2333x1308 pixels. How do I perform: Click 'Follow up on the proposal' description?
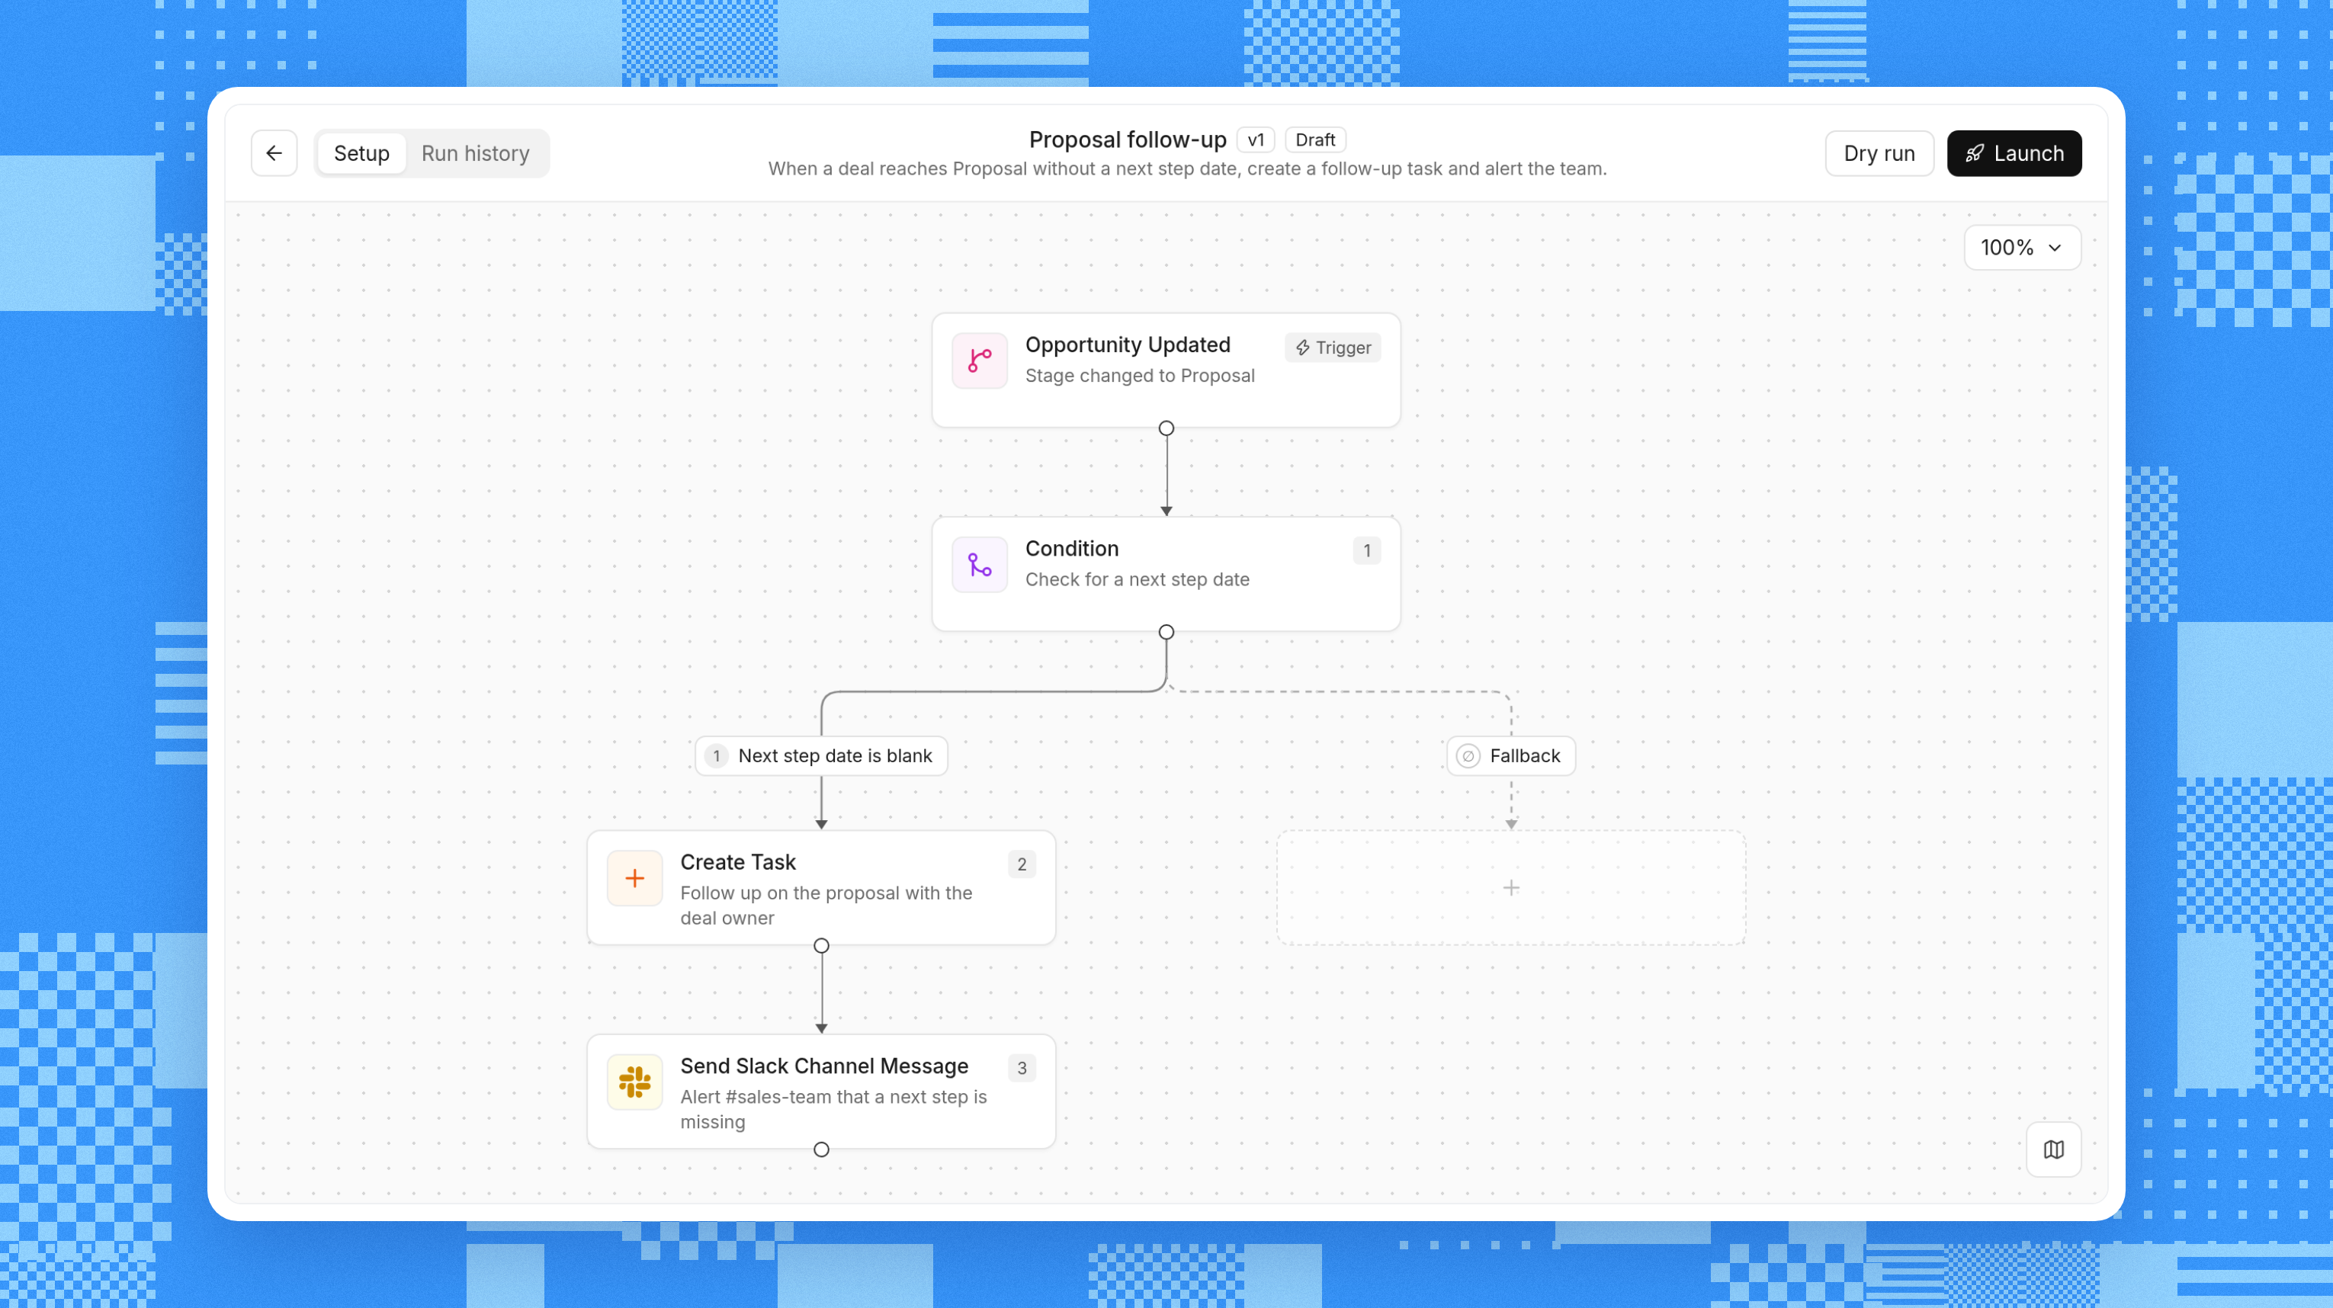[x=826, y=906]
